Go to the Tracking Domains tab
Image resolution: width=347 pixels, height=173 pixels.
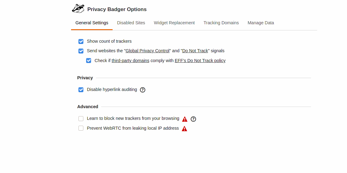point(221,23)
